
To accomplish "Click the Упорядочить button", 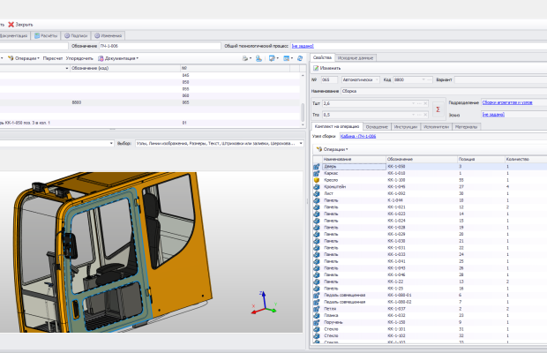I will tap(79, 58).
